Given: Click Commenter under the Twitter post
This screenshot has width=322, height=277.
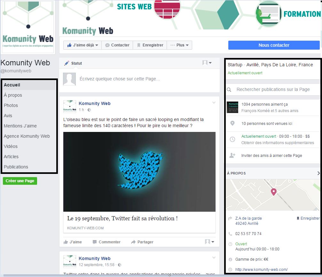Looking at the screenshot, I should pyautogui.click(x=106, y=242).
